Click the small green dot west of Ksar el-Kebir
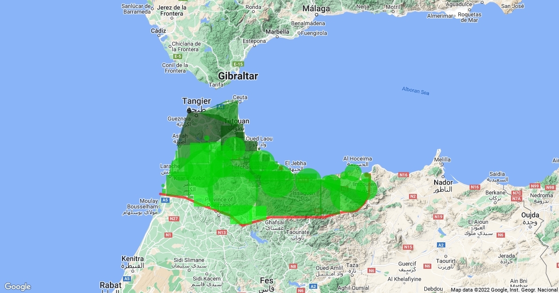 point(163,185)
